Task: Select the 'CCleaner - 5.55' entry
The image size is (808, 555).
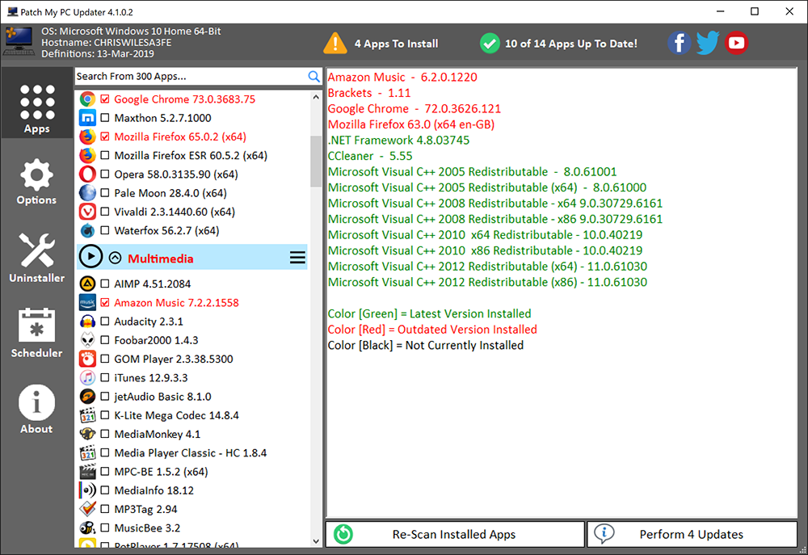Action: pos(371,156)
